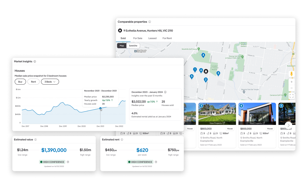Show next comparable properties with arrow
The width and height of the screenshot is (308, 189).
point(288,125)
